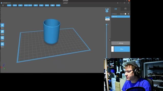Viewport: 163px width, 91px height.
Task: Switch to Solid render mode
Action: 107,18
